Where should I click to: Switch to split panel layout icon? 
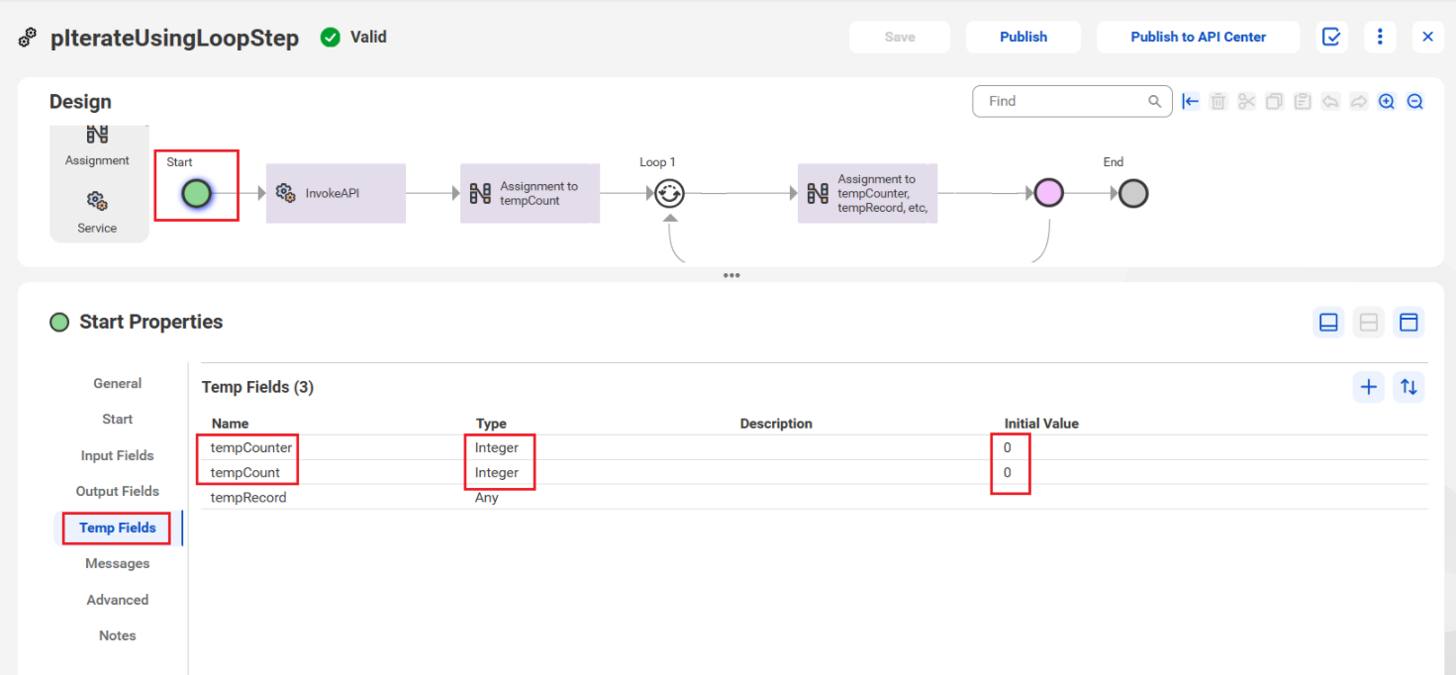pyautogui.click(x=1369, y=323)
